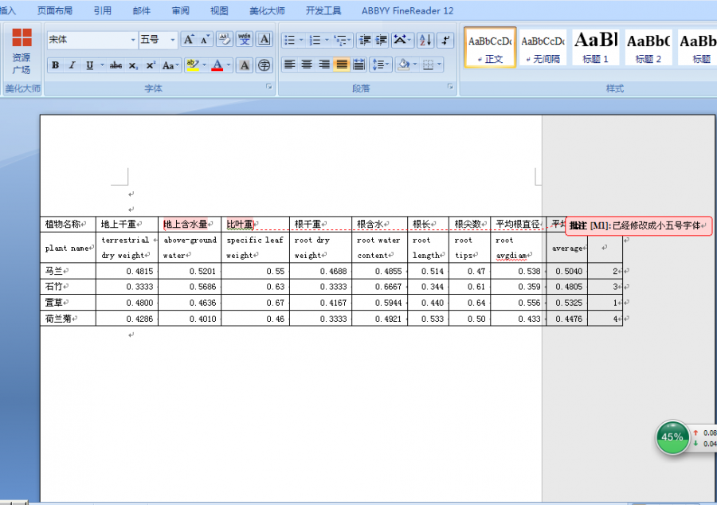Click the Numbering list icon
Image resolution: width=717 pixels, height=505 pixels.
pyautogui.click(x=315, y=40)
